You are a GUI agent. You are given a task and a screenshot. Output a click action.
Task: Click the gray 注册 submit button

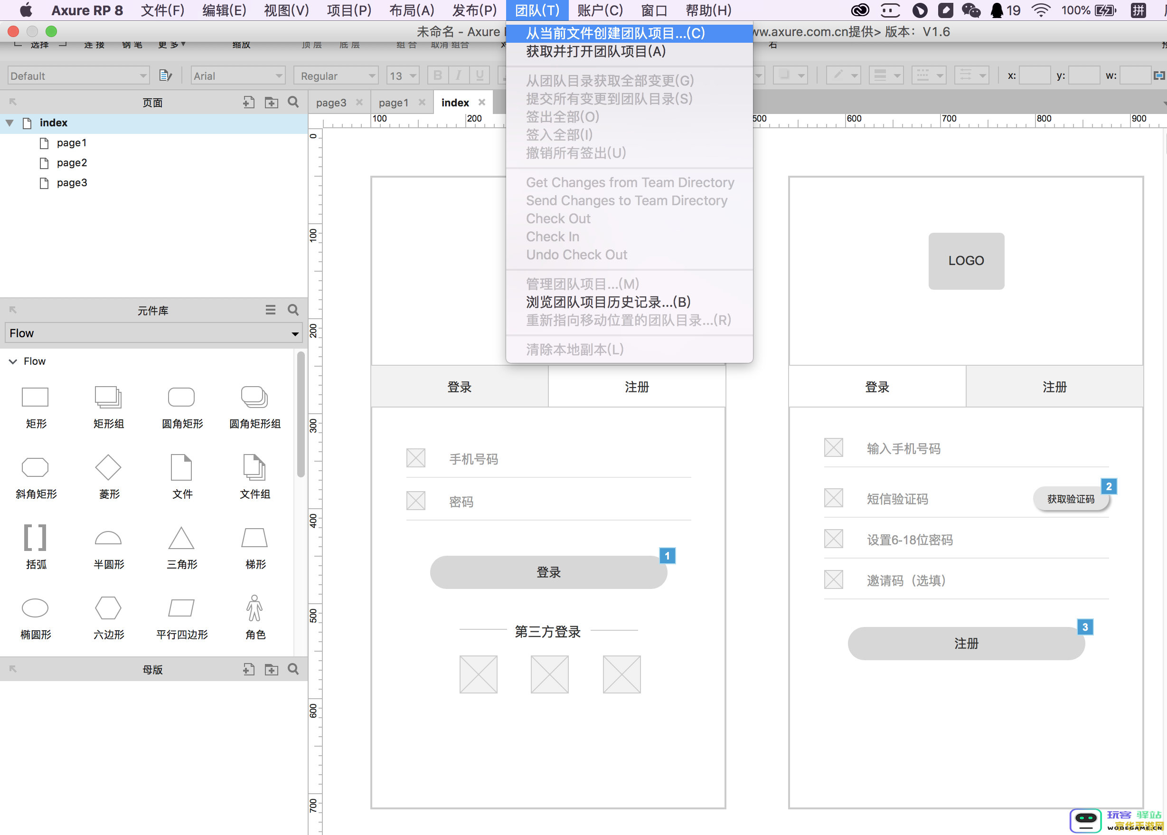(966, 643)
